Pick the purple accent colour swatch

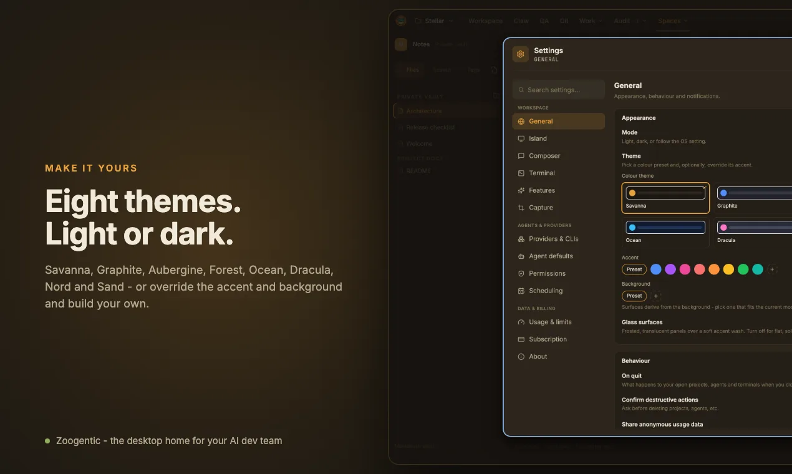tap(670, 269)
